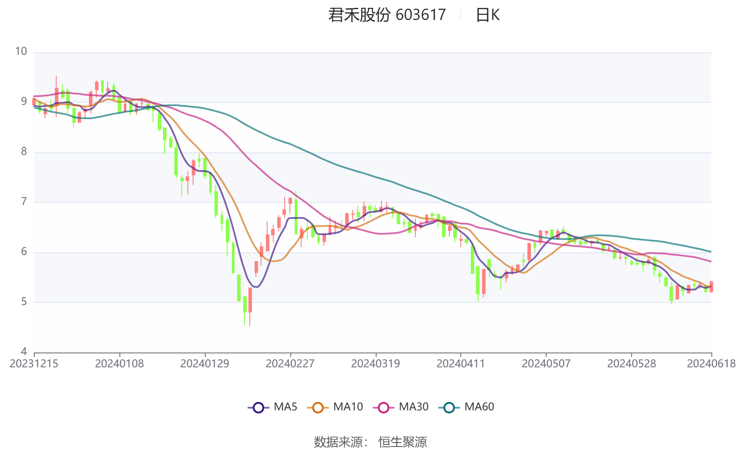Click the MA10 legend text label
The width and height of the screenshot is (741, 450).
click(348, 407)
